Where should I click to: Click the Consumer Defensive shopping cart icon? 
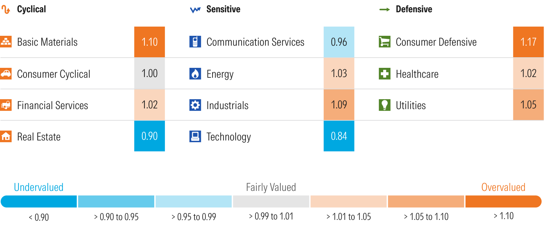(385, 42)
